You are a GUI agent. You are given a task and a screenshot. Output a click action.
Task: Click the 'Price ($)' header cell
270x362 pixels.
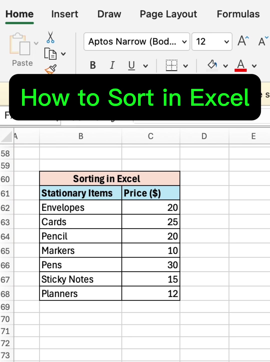pos(151,193)
